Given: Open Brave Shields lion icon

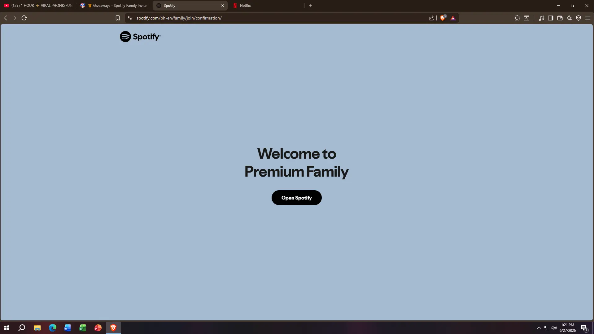Looking at the screenshot, I should click(443, 18).
